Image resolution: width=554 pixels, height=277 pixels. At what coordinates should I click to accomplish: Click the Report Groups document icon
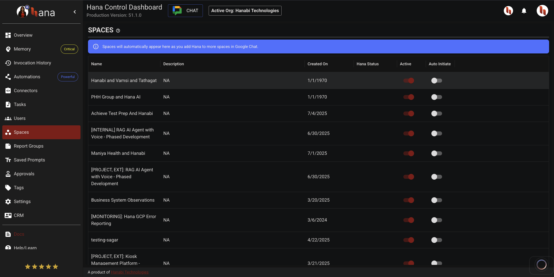tap(8, 146)
